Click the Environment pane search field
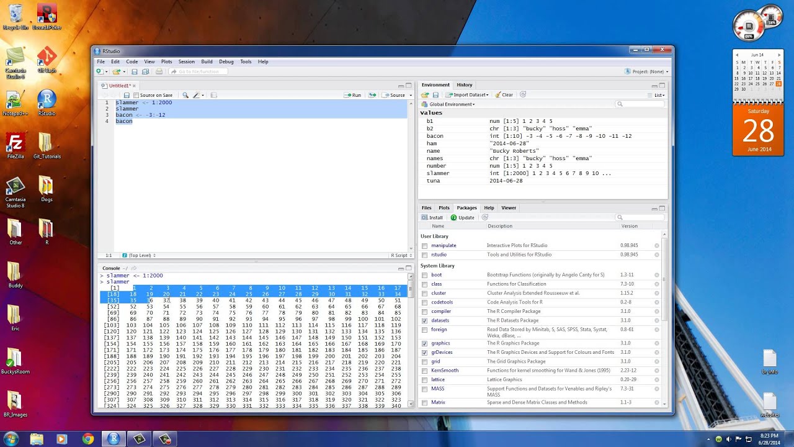 point(640,104)
